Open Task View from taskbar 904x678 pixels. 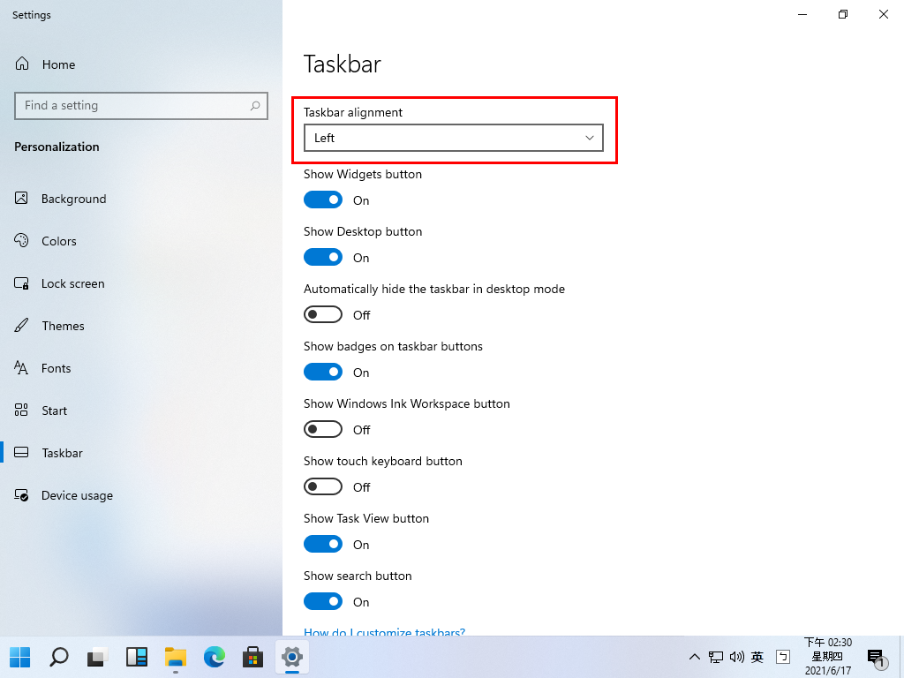tap(97, 657)
